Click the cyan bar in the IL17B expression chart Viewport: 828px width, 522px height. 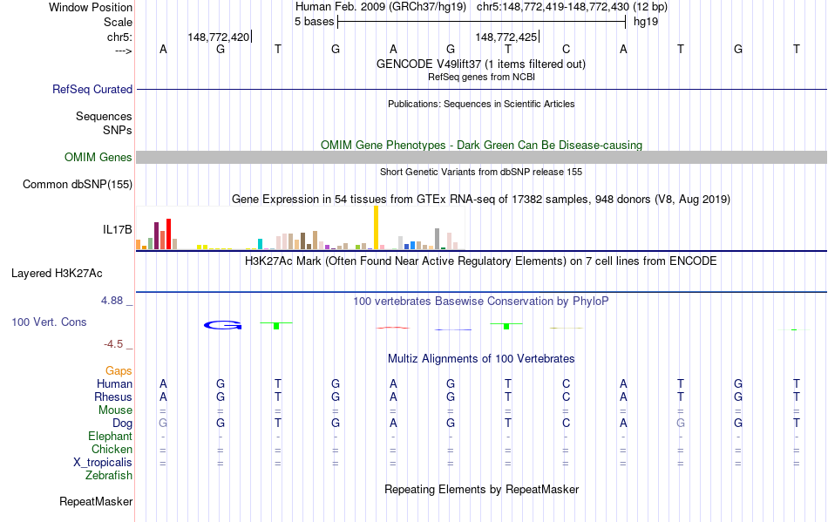(260, 244)
